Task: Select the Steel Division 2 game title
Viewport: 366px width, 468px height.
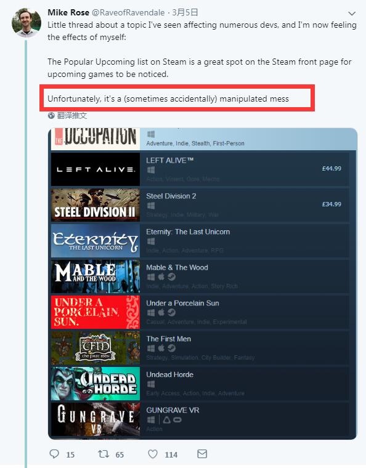Action: [171, 196]
